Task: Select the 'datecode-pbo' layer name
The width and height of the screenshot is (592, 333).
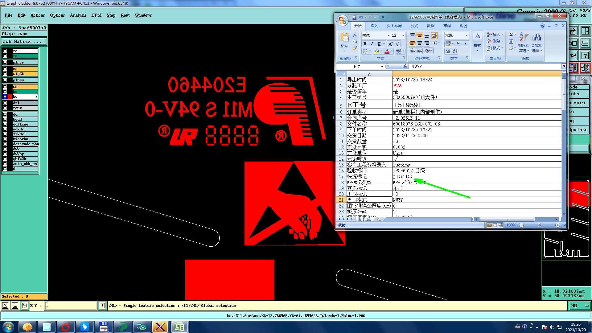Action: 25,144
